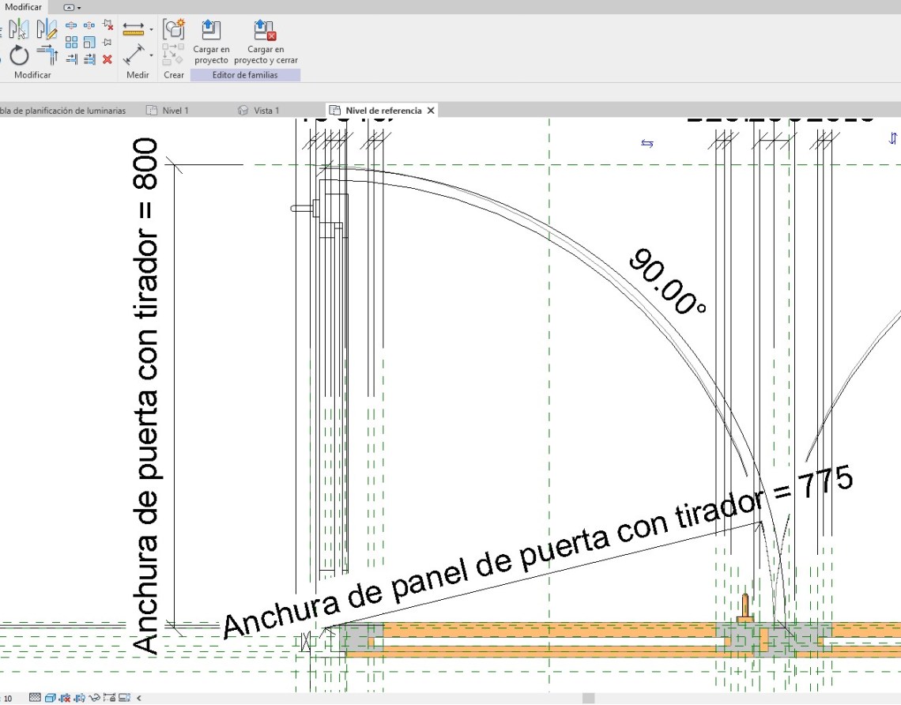901x705 pixels.
Task: Click the create similar icon in Crear
Action: [x=173, y=30]
